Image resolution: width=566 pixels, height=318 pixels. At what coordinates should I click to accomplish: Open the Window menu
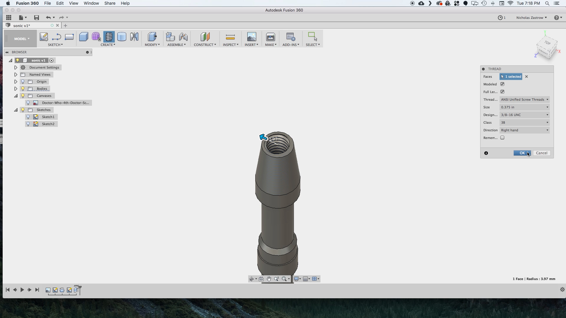[91, 3]
